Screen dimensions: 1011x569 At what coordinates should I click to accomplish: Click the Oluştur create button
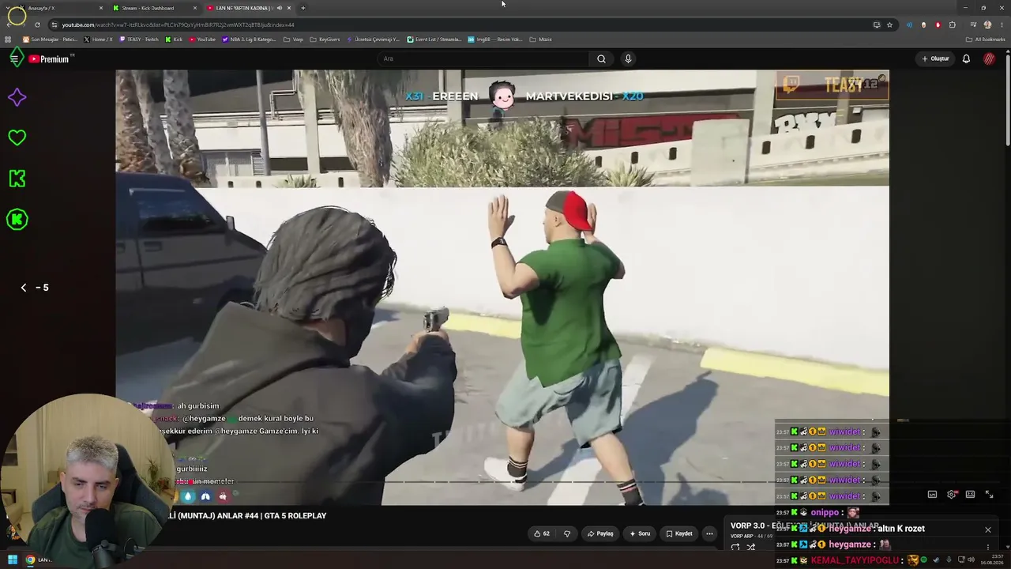[x=935, y=58]
